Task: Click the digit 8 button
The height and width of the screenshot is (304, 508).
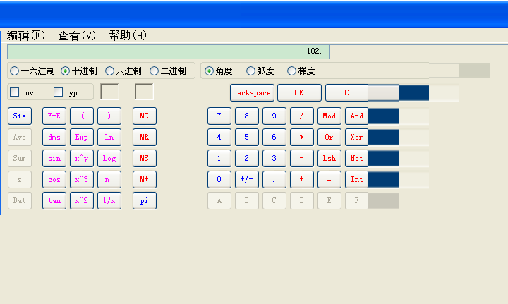Action: (247, 116)
